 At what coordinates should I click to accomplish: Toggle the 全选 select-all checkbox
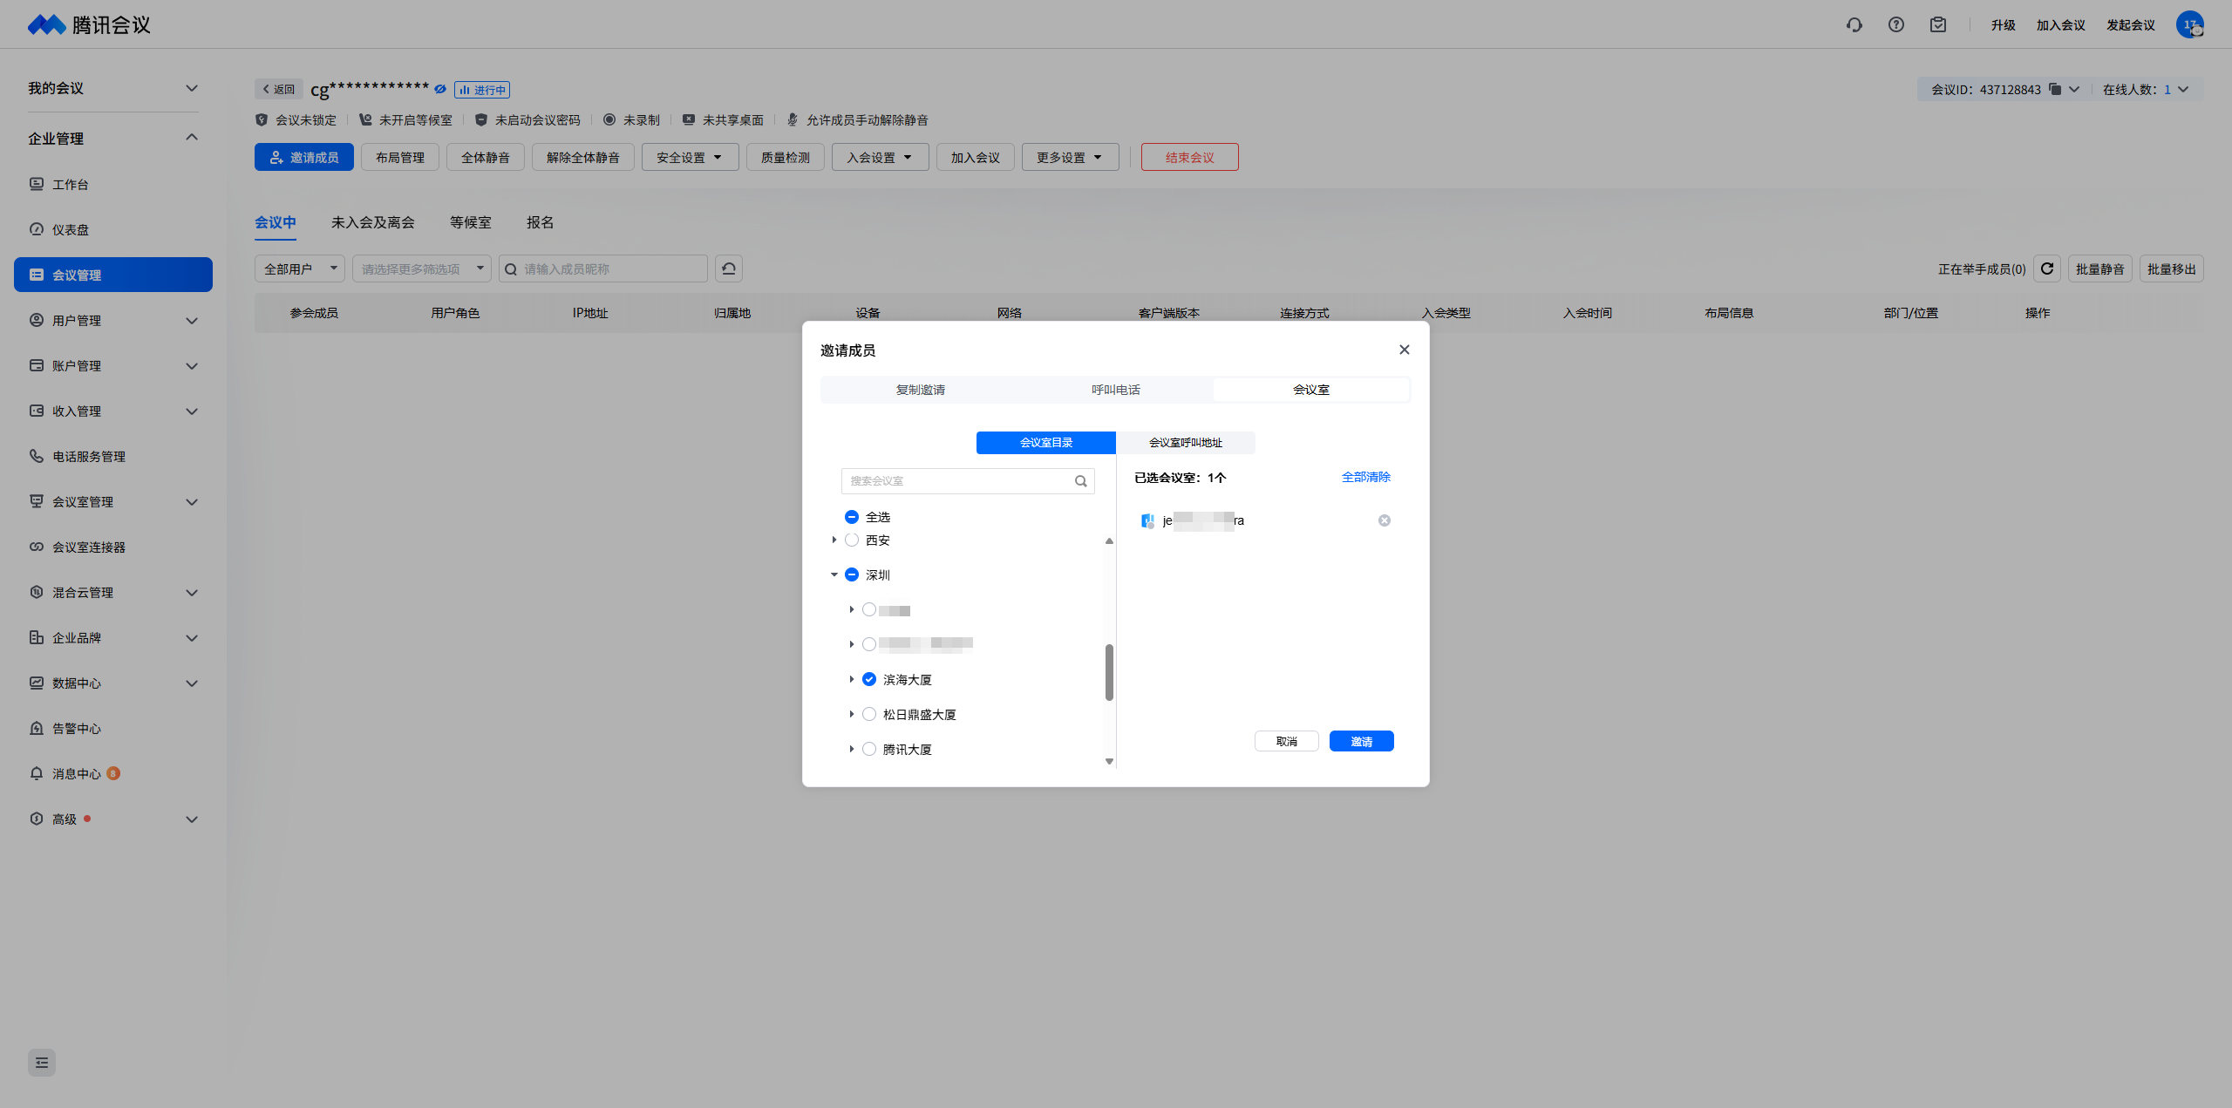tap(852, 517)
